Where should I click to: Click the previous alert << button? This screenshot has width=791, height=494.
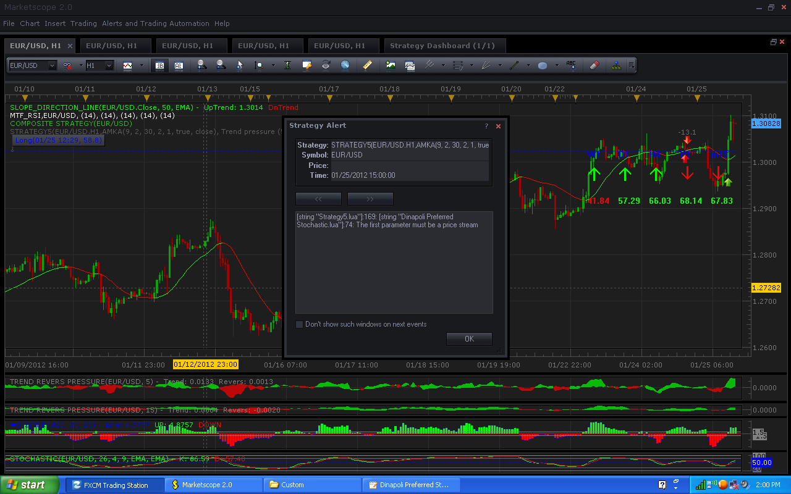[319, 199]
